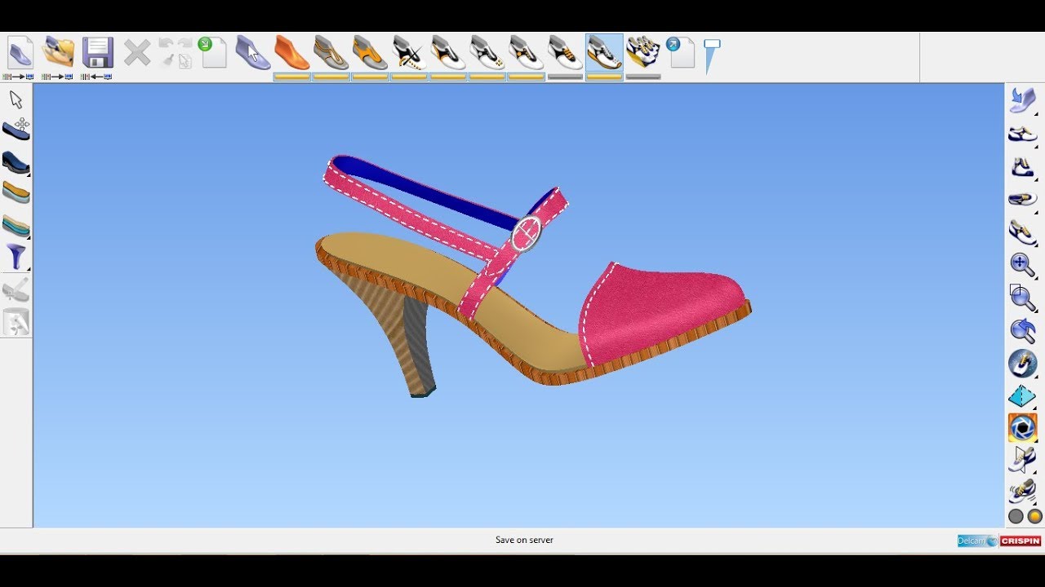Select the grey shoe with orange panels icon
1045x587 pixels.
coord(370,52)
